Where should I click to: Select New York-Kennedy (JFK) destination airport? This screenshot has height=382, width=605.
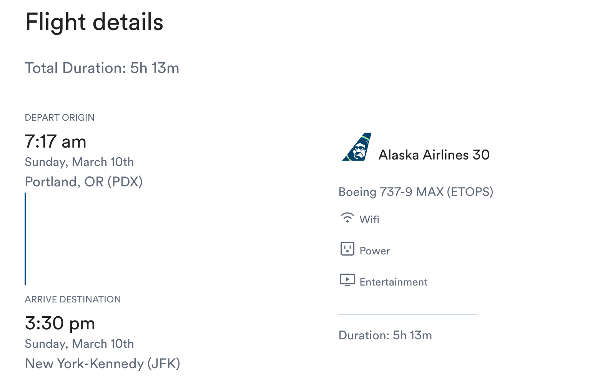pos(102,364)
